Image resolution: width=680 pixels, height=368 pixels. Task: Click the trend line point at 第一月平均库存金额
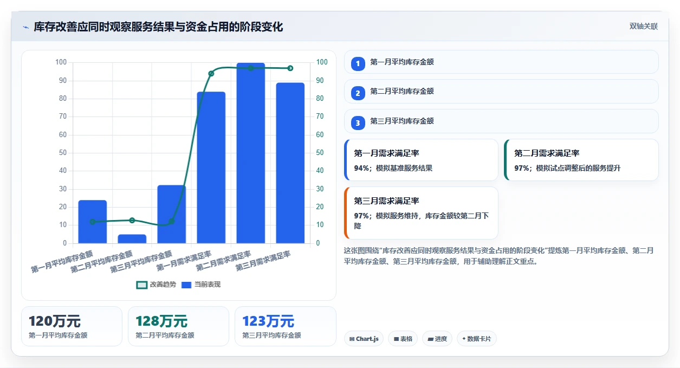pyautogui.click(x=93, y=222)
